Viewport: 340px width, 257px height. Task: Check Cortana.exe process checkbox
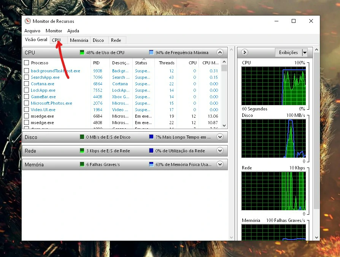pos(27,84)
